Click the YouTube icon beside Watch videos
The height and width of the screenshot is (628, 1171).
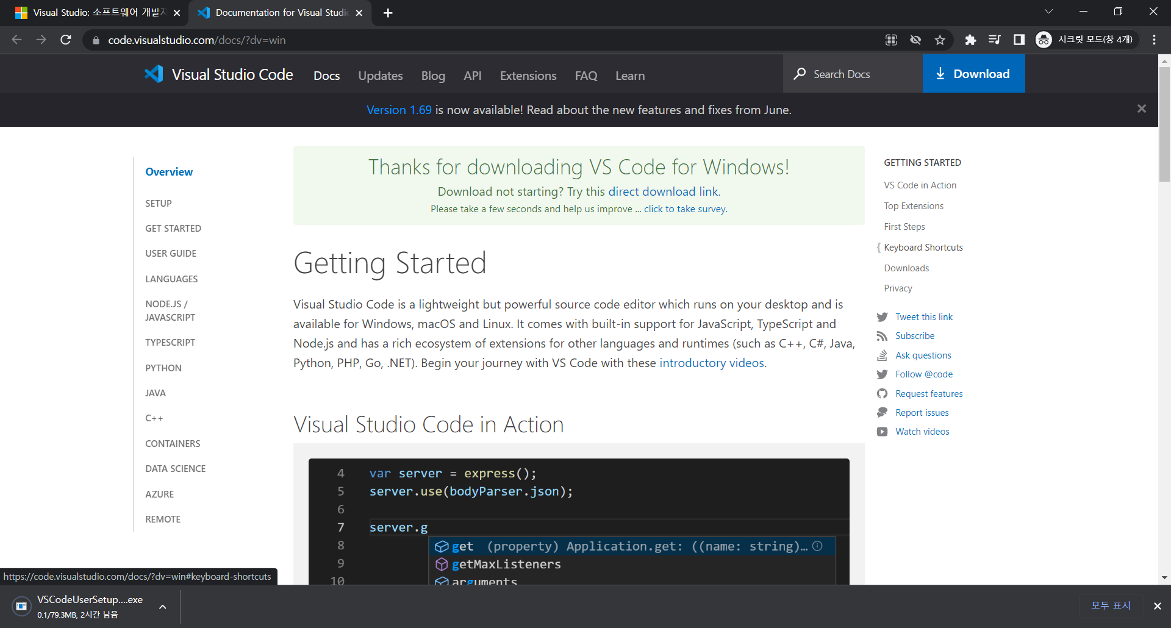tap(882, 432)
